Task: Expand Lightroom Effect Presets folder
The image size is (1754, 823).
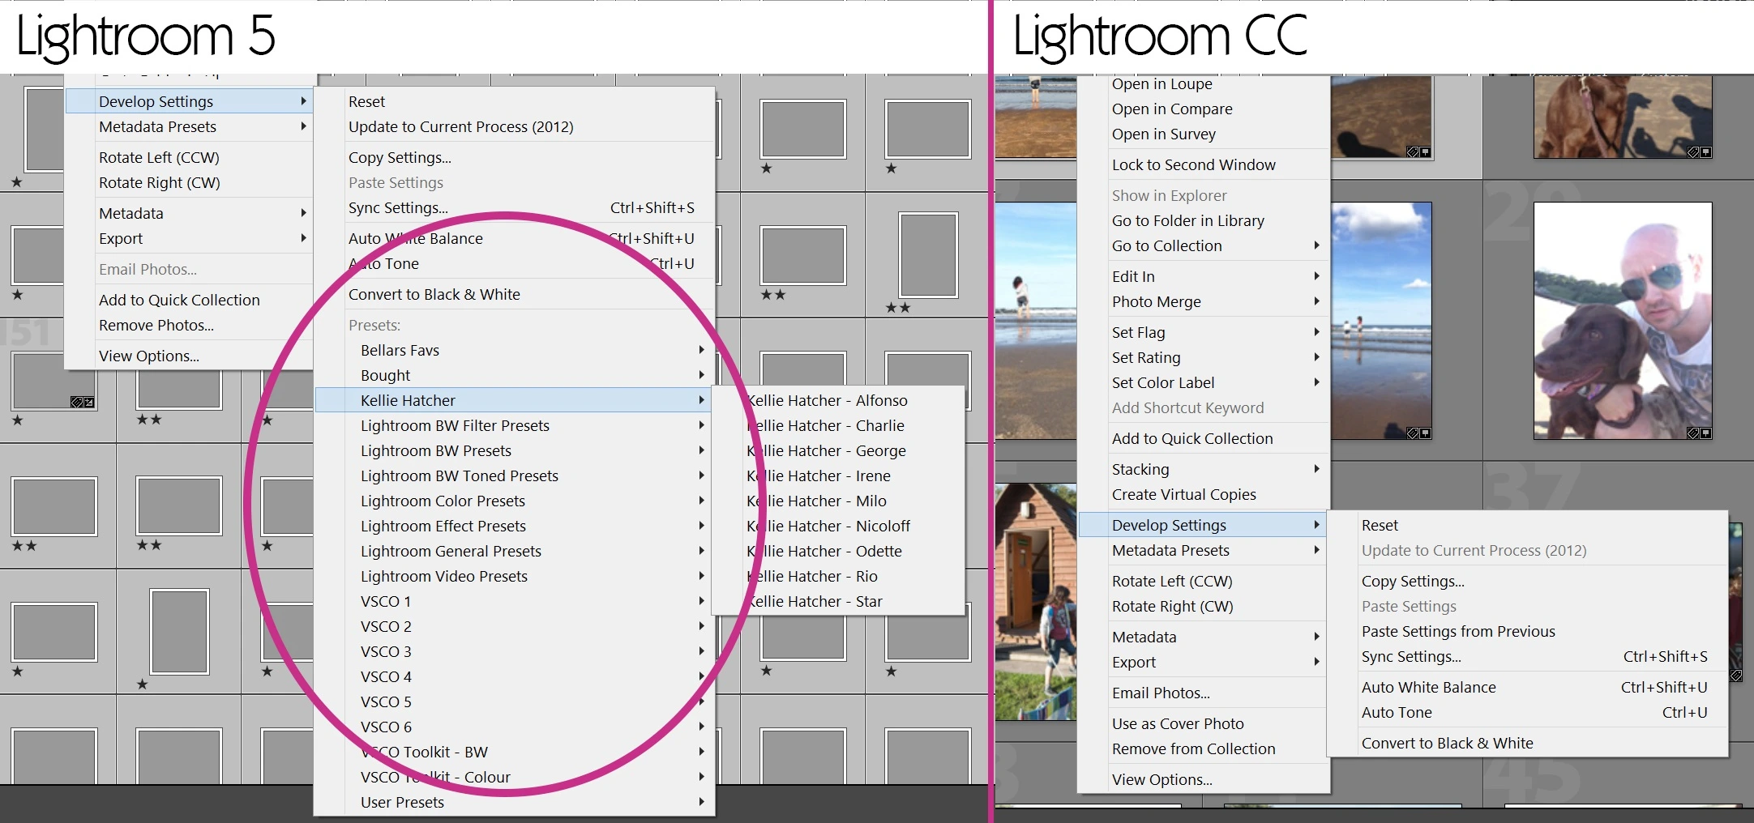Action: click(515, 526)
